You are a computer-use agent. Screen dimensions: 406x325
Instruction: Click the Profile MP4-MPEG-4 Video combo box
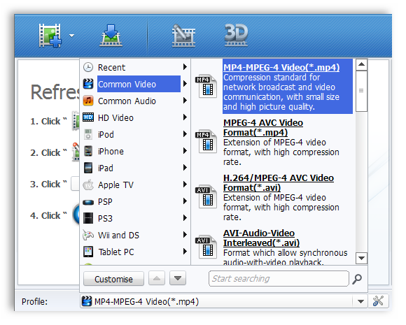pyautogui.click(x=224, y=301)
